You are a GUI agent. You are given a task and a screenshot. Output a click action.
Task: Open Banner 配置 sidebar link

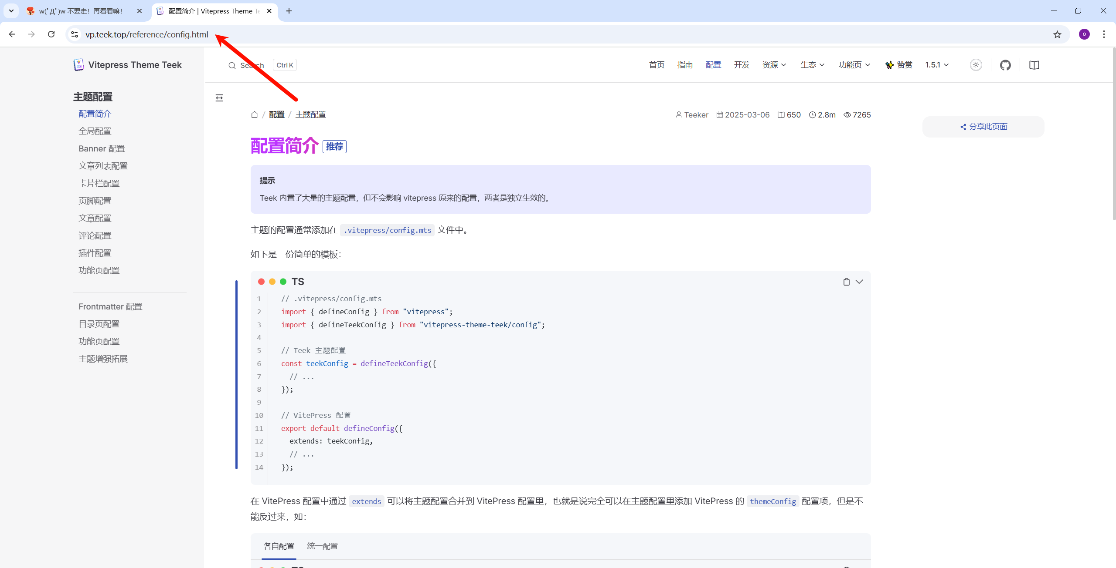pos(102,148)
